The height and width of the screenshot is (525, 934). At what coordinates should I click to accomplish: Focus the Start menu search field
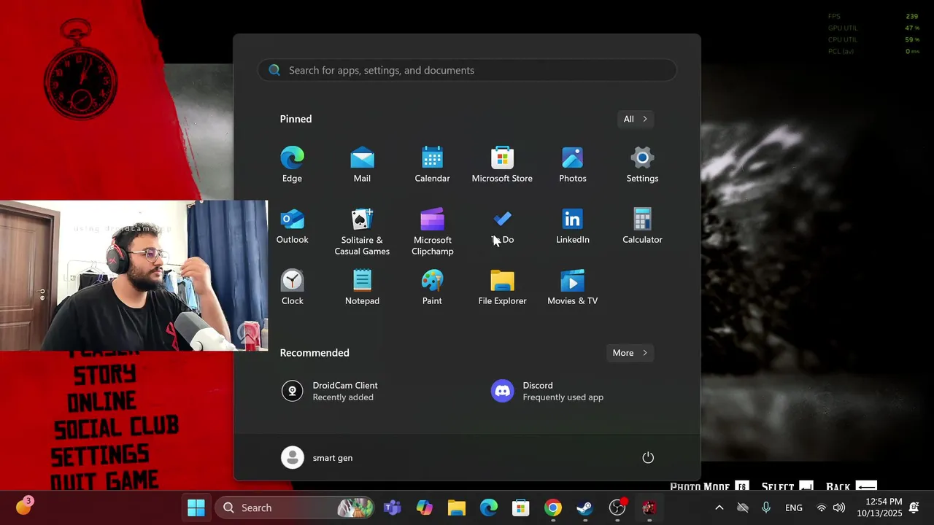pyautogui.click(x=467, y=70)
